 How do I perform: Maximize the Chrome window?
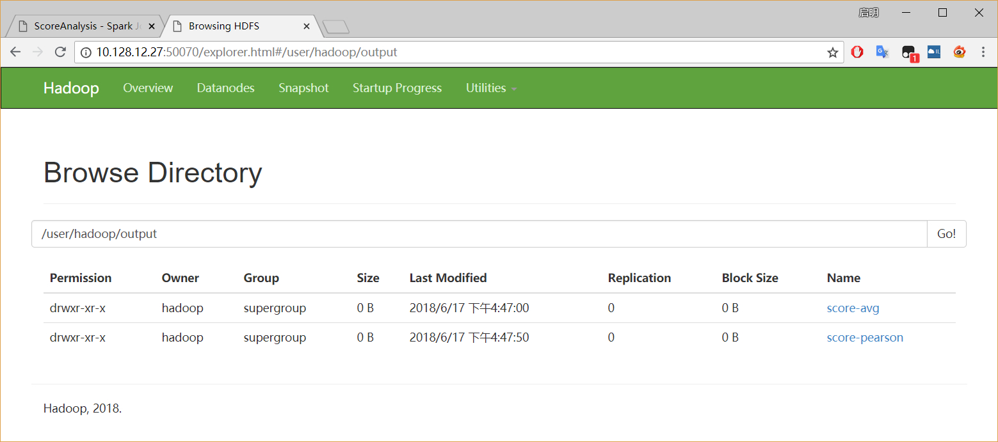942,12
